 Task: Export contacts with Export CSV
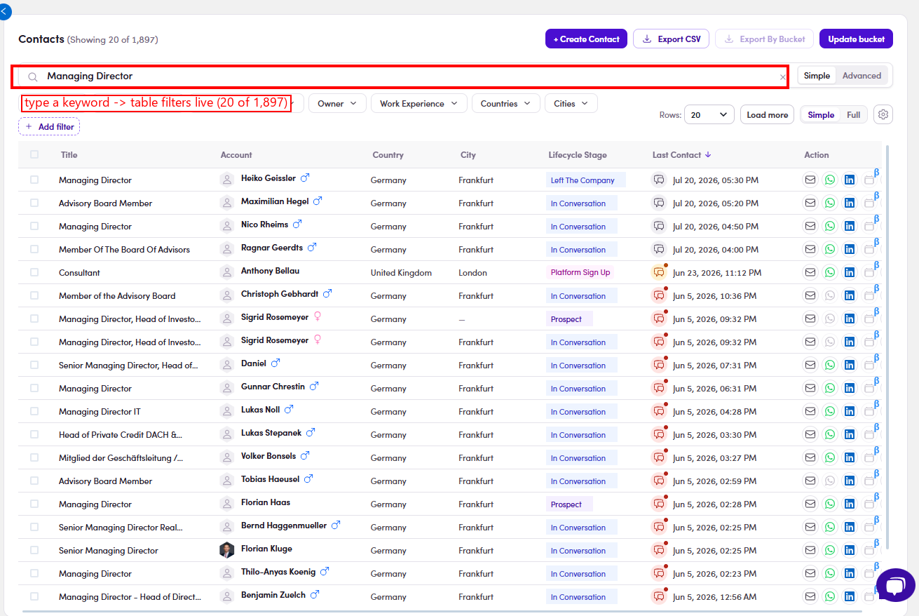pos(672,39)
